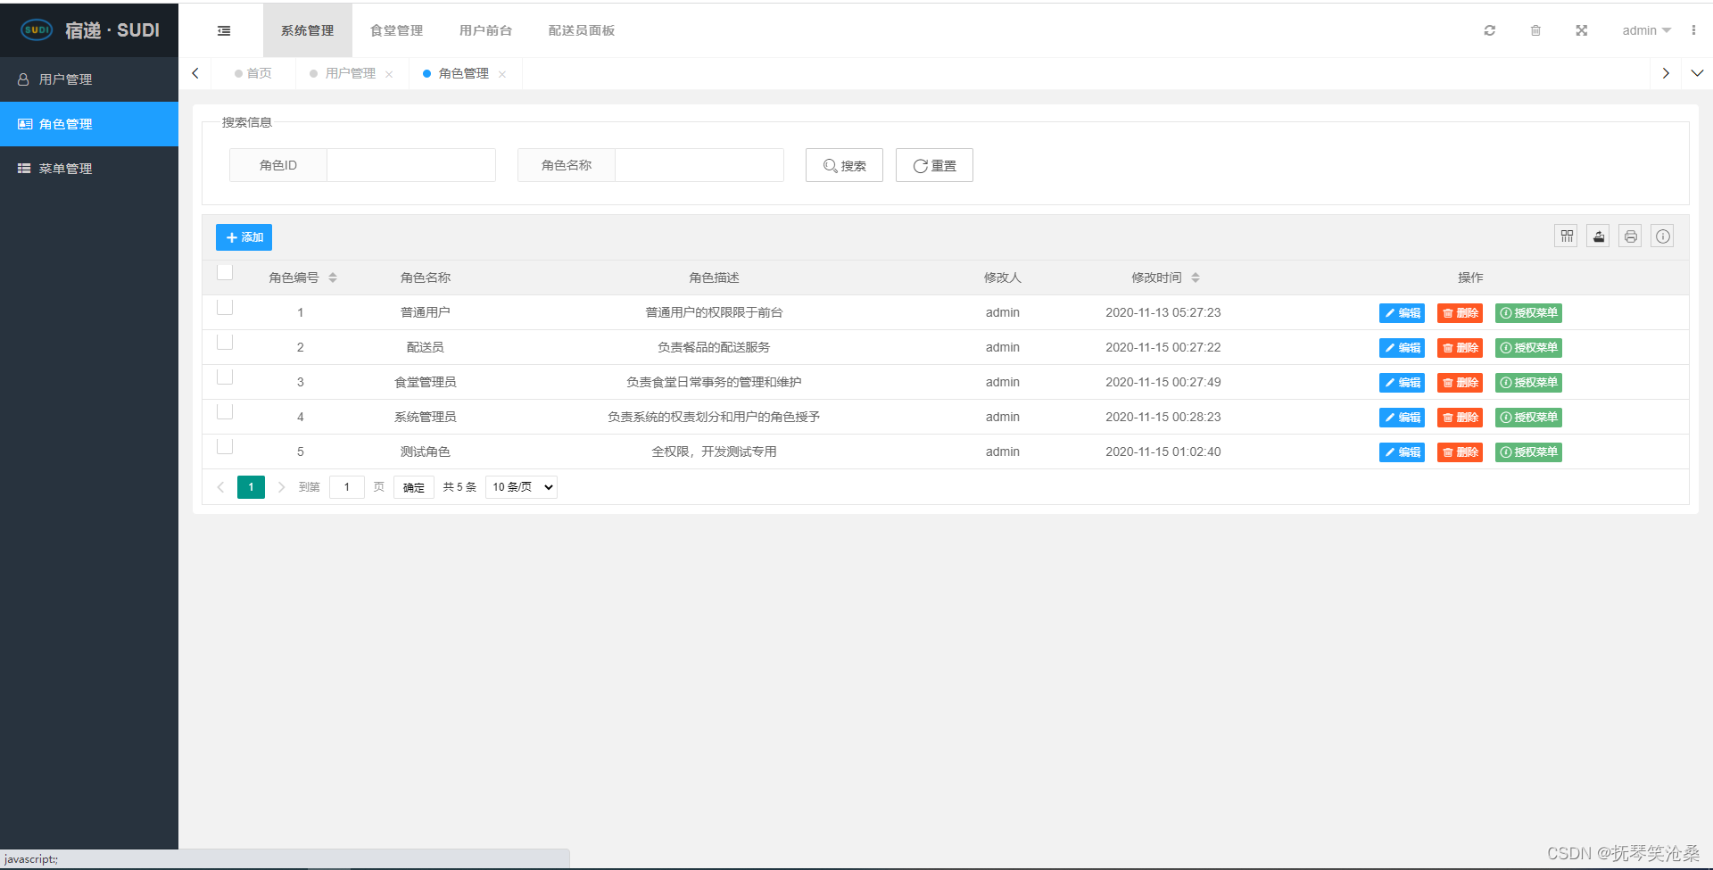The width and height of the screenshot is (1713, 870).
Task: Open 角色管理 in the sidebar
Action: pos(89,124)
